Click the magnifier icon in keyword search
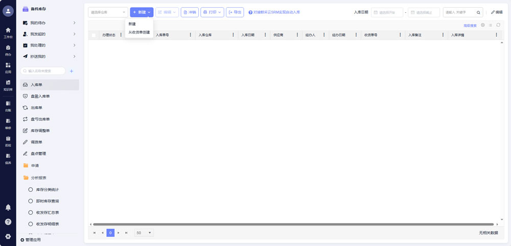 pyautogui.click(x=479, y=12)
